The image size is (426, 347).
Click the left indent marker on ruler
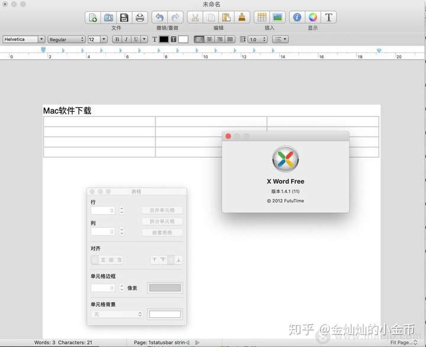[x=43, y=50]
